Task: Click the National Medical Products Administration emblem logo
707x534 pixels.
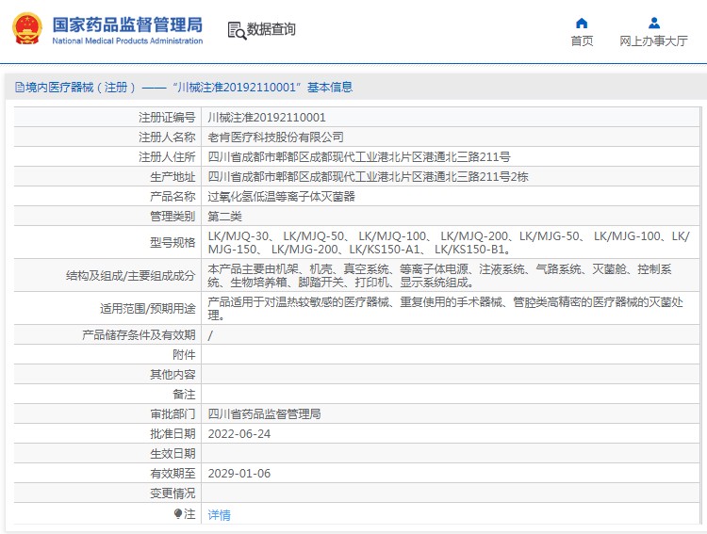Action: (x=25, y=29)
